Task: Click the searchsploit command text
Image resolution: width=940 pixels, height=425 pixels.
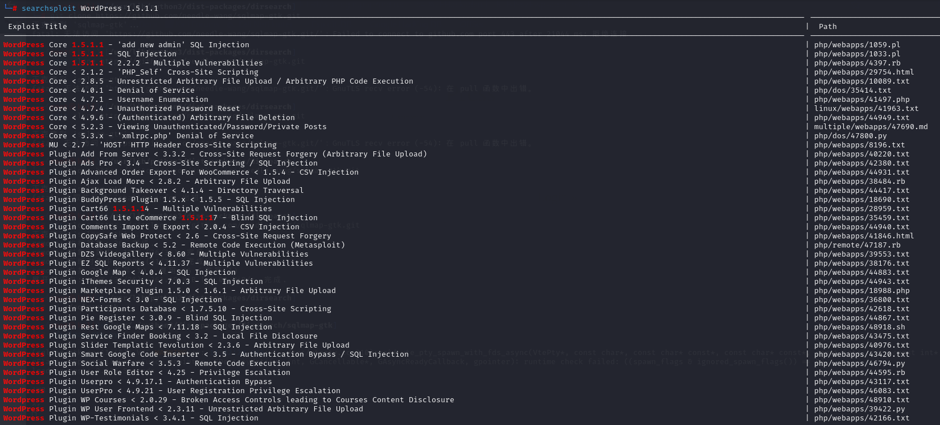Action: pyautogui.click(x=90, y=8)
